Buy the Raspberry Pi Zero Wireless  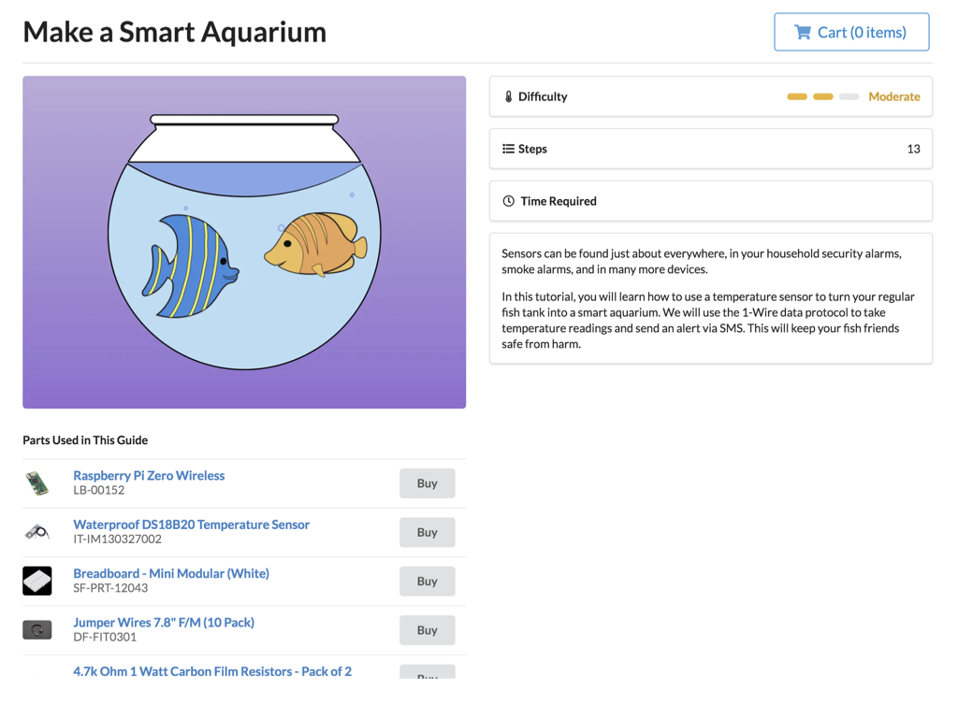click(427, 483)
